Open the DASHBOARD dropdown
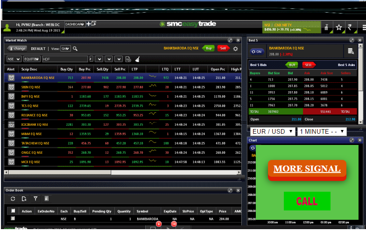The width and height of the screenshot is (366, 231). (75, 24)
